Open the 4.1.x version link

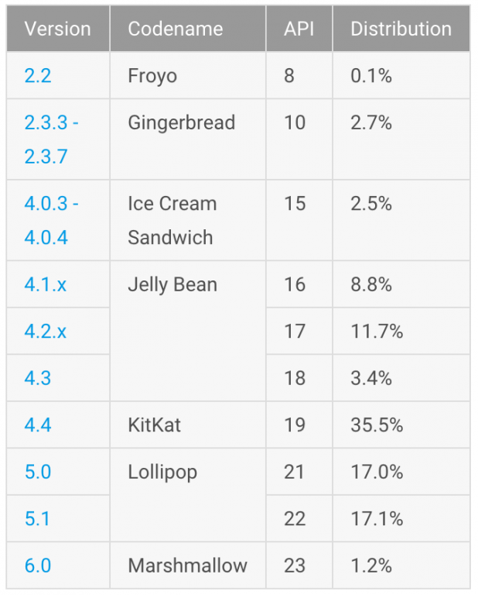point(45,285)
